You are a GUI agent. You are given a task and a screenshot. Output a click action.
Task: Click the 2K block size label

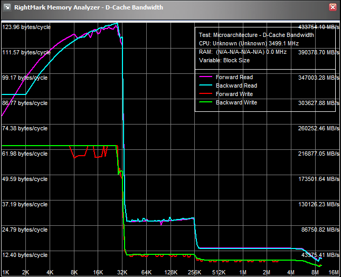tap(26, 272)
